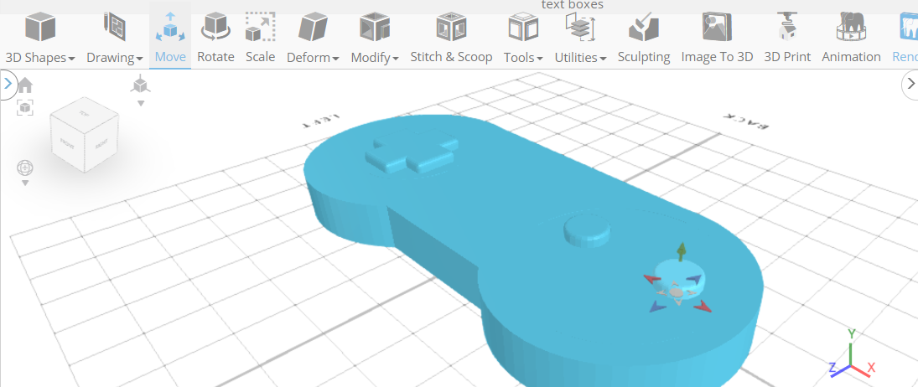Click the gray center disc of move gizmo
The image size is (918, 387).
click(x=677, y=292)
